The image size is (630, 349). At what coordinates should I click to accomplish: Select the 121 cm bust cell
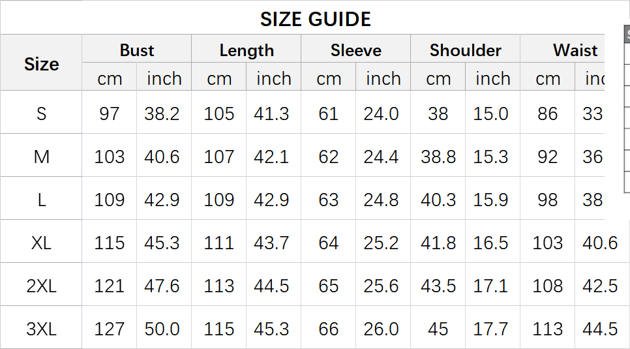[x=109, y=286]
